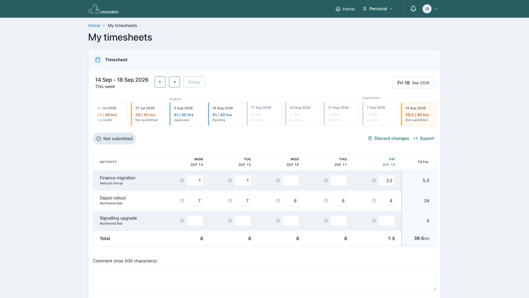The height and width of the screenshot is (298, 529).
Task: Click the 14 Sep - 18 Sep 2026 heading
Action: coord(122,80)
